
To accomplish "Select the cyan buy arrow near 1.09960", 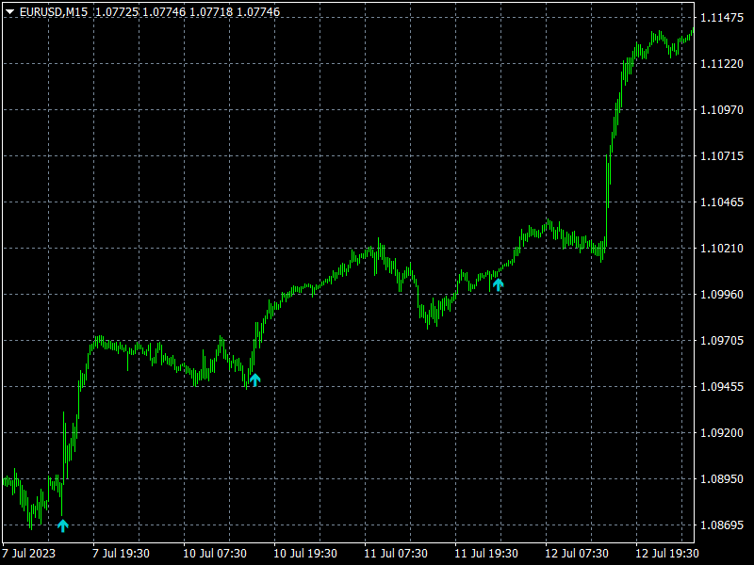I will point(499,285).
